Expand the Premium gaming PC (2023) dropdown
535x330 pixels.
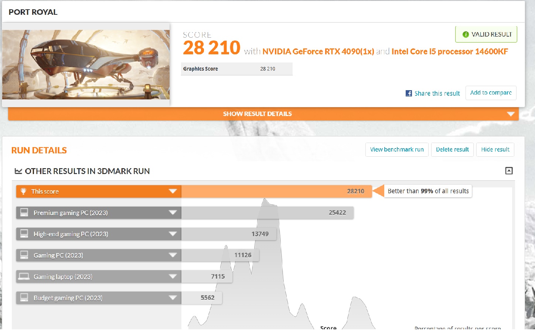point(173,212)
